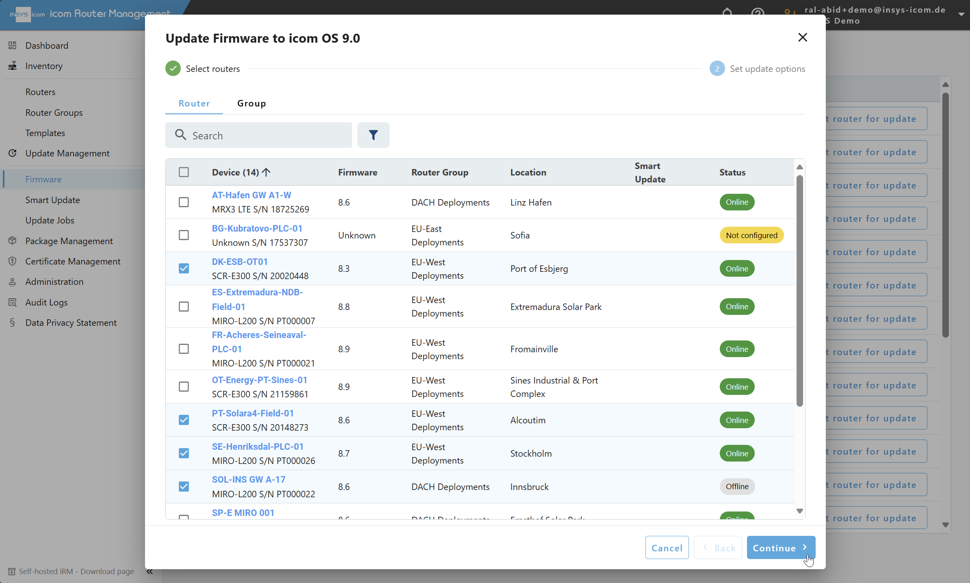Uncheck the SE-Henriksdal-PLC-01 row checkbox
Viewport: 970px width, 583px height.
click(x=184, y=453)
